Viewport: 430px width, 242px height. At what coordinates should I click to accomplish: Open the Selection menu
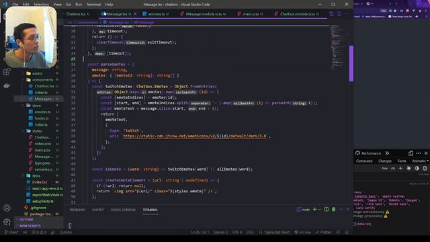click(41, 5)
